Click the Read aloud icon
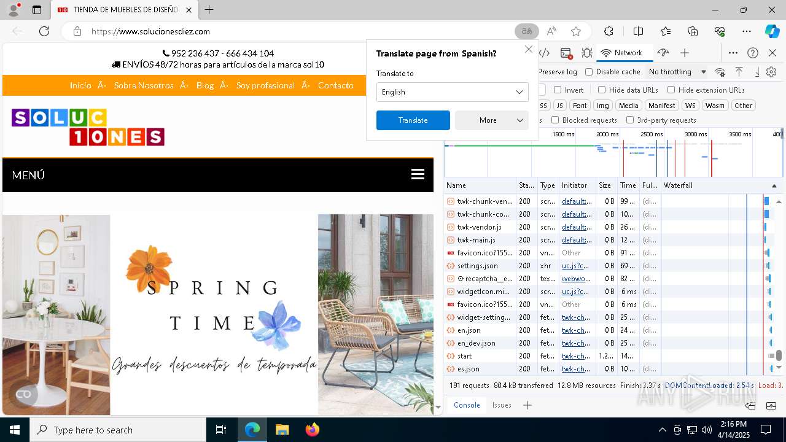Viewport: 786px width, 442px height. tap(551, 31)
